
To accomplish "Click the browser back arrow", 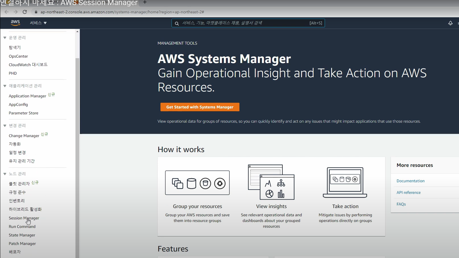I will tap(7, 12).
